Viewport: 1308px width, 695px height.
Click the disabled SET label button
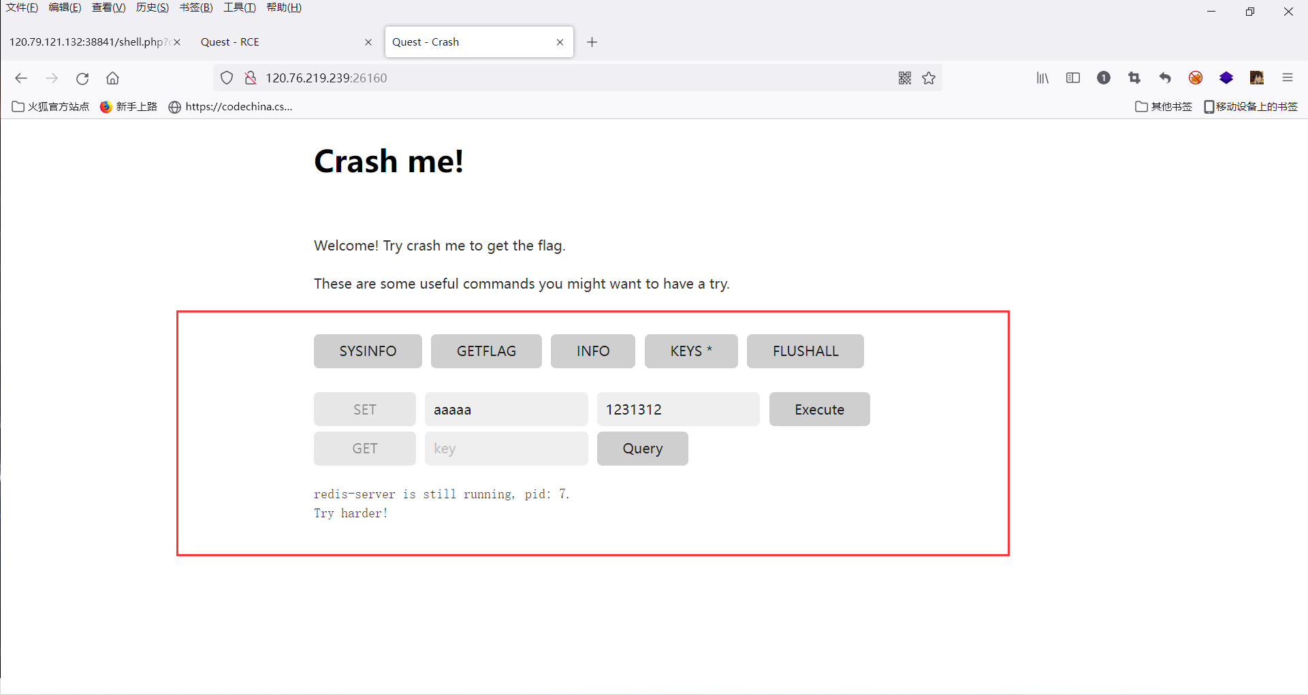tap(365, 409)
